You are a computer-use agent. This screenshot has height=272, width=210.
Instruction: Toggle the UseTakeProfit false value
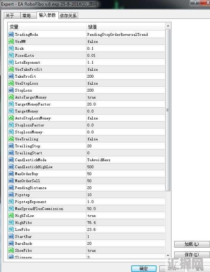[93, 69]
